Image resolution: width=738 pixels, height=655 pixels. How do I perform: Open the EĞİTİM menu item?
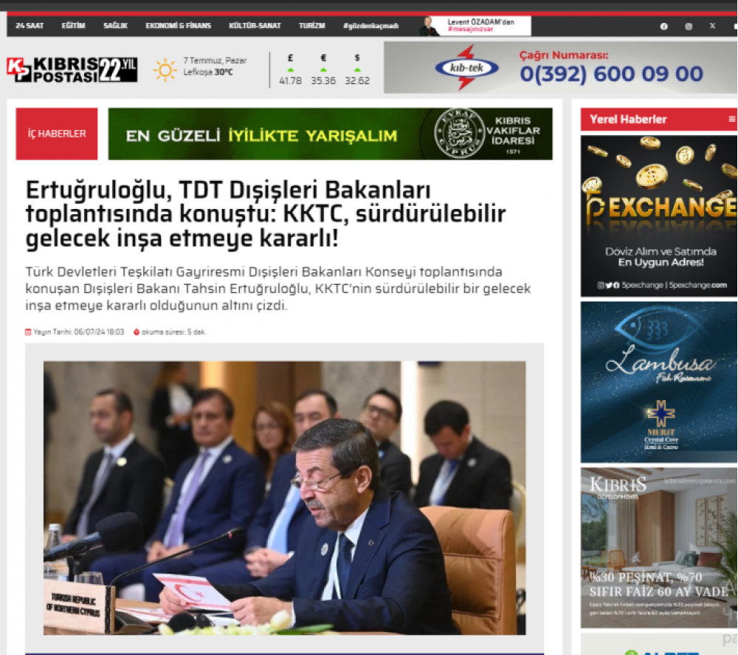coord(73,25)
